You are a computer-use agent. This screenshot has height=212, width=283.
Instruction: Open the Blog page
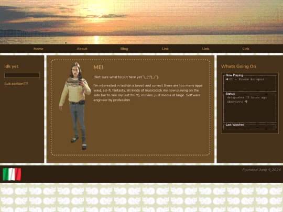(x=124, y=49)
